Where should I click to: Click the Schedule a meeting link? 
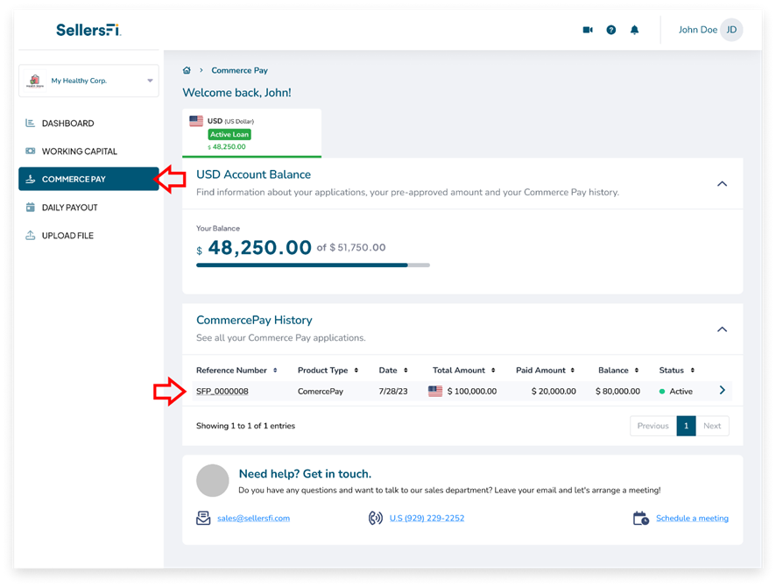tap(692, 518)
